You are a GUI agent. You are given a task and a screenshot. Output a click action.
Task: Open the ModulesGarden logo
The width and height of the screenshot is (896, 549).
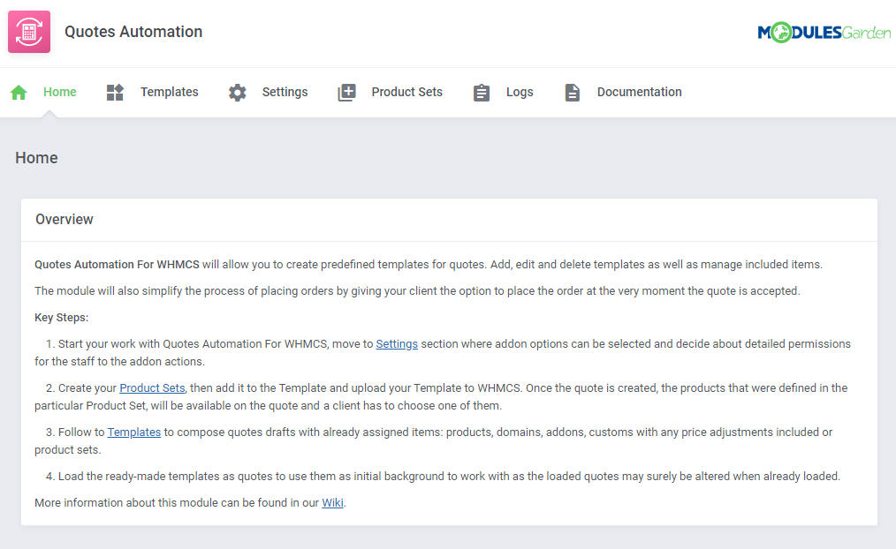point(824,33)
